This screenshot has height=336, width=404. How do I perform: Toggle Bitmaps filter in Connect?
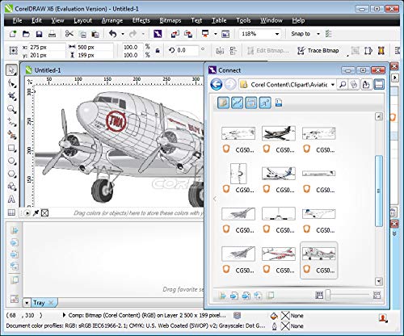pos(250,103)
